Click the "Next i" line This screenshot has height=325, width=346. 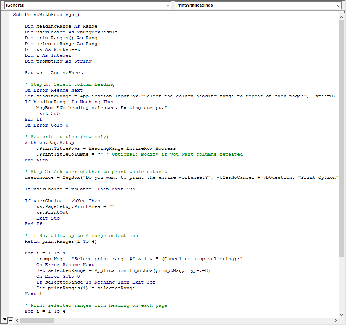tap(33, 294)
